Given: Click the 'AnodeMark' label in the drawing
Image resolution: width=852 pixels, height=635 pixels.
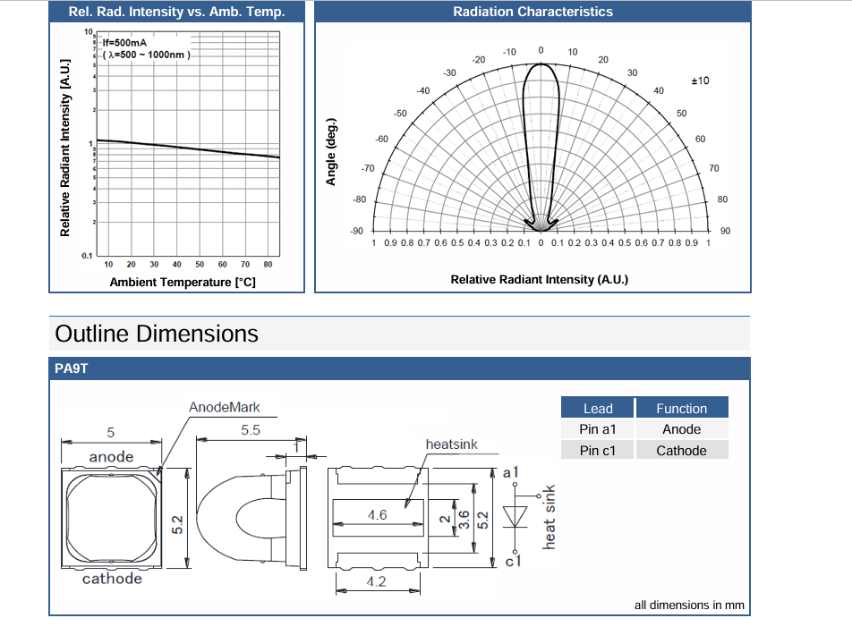Looking at the screenshot, I should pos(224,408).
